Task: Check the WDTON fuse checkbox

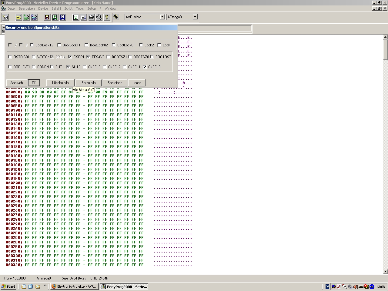Action: 34,57
